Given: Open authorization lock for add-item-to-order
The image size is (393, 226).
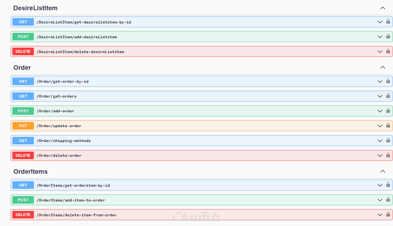Looking at the screenshot, I should click(x=388, y=200).
